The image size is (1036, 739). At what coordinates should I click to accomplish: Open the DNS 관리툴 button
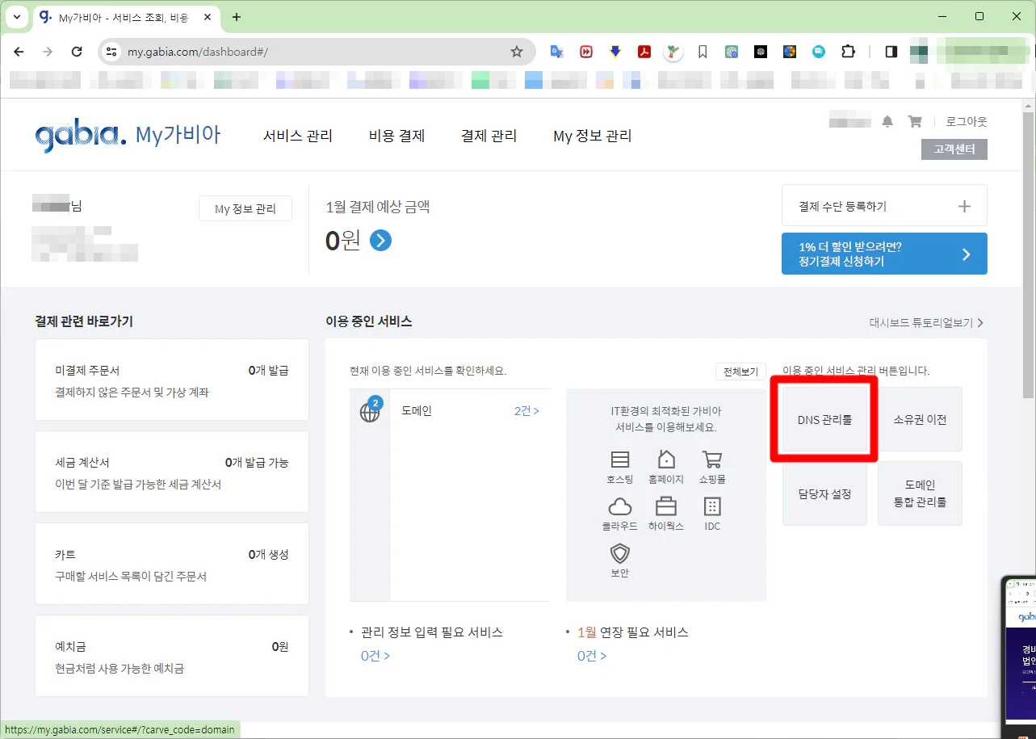824,420
